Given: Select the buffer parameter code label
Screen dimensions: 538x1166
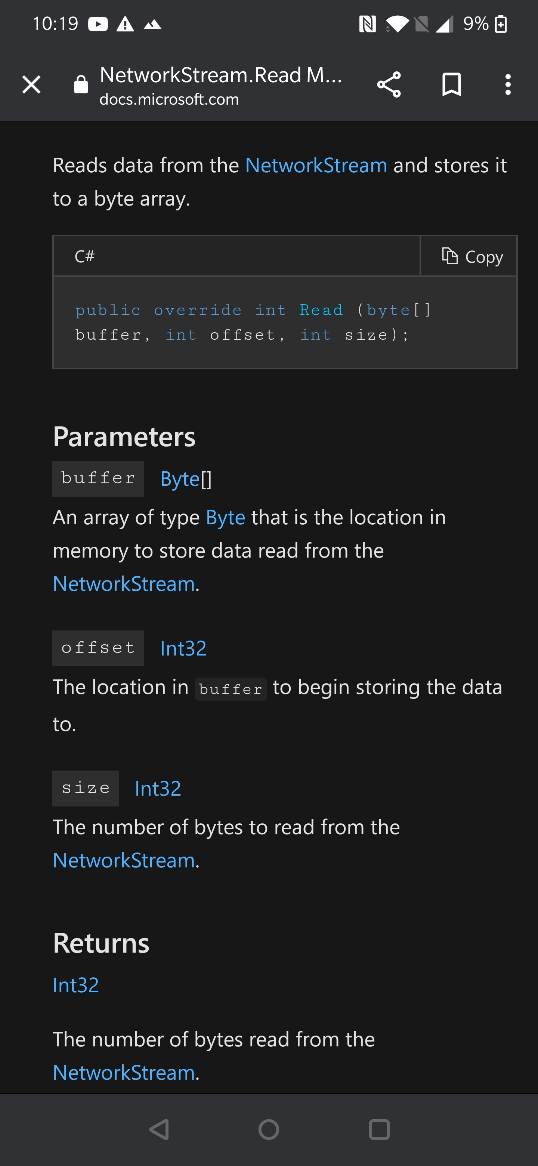Looking at the screenshot, I should [98, 478].
